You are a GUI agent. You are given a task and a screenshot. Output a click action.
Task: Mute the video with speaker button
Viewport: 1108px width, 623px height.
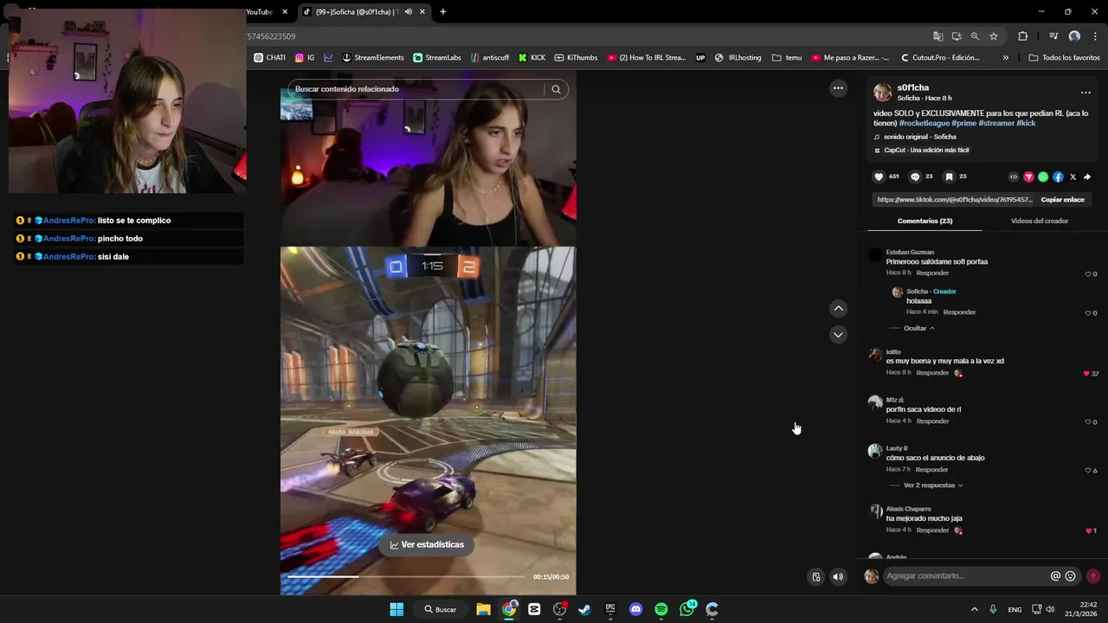tap(838, 577)
